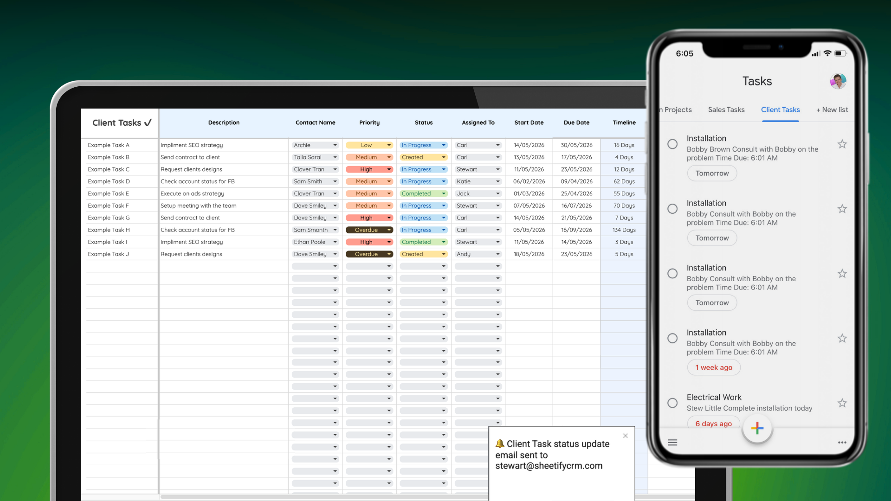The image size is (891, 501).
Task: Click the Tomorrow chip on Bobby Brown task
Action: pos(712,173)
